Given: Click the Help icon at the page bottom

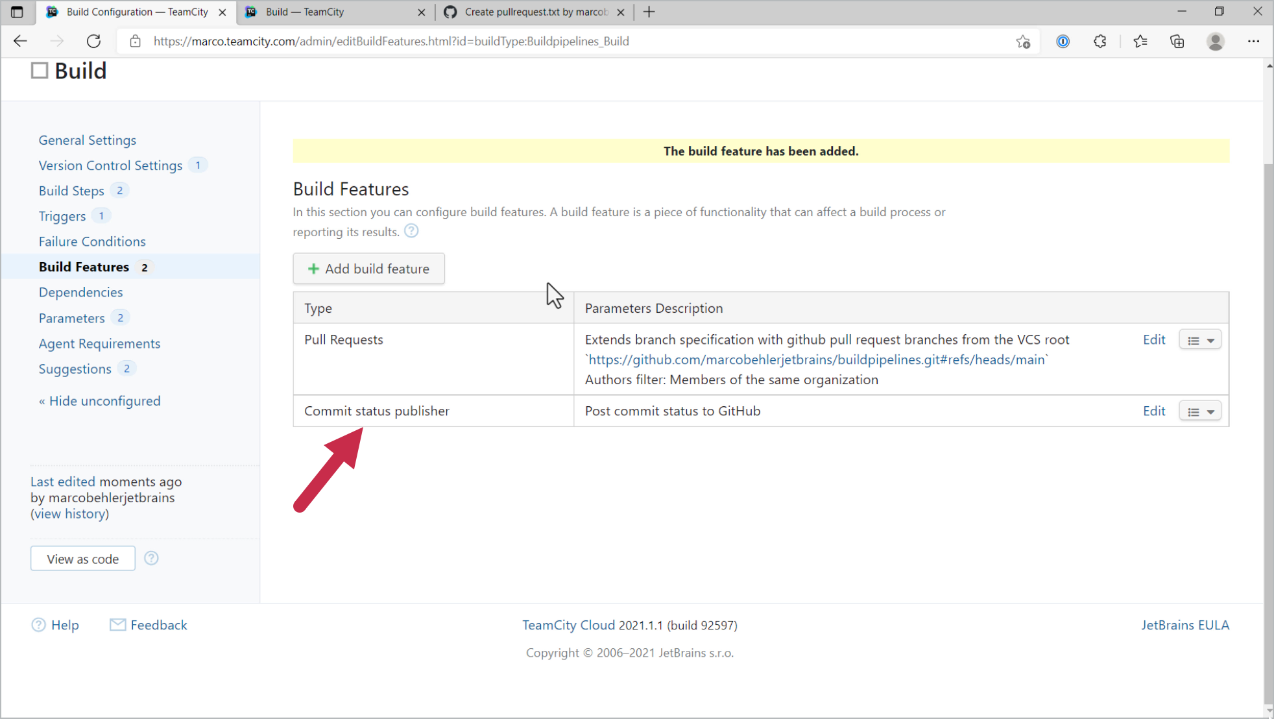Looking at the screenshot, I should 39,625.
